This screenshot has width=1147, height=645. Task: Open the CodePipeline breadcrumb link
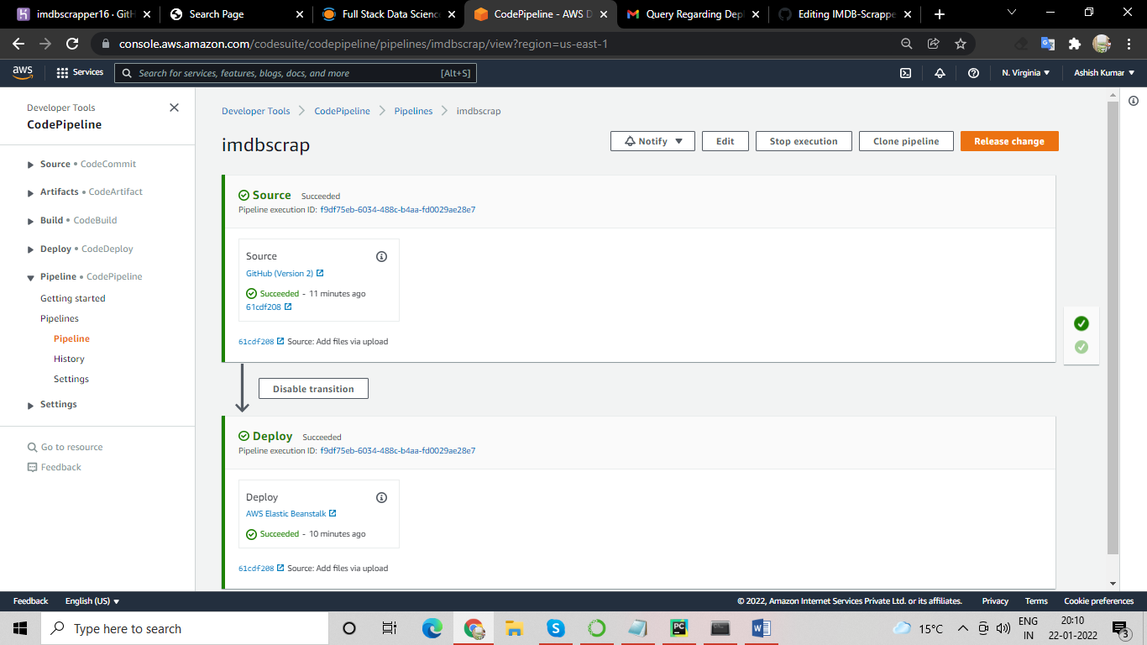click(342, 111)
